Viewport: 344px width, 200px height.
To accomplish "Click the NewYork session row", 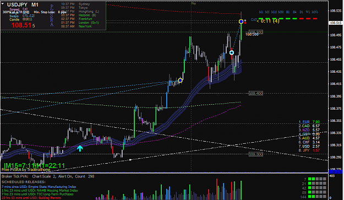I will click(76, 26).
